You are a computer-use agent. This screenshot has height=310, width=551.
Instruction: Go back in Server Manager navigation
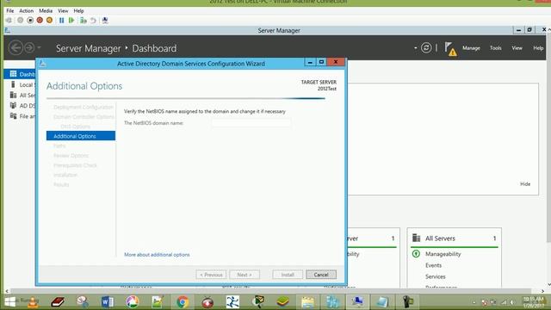15,47
